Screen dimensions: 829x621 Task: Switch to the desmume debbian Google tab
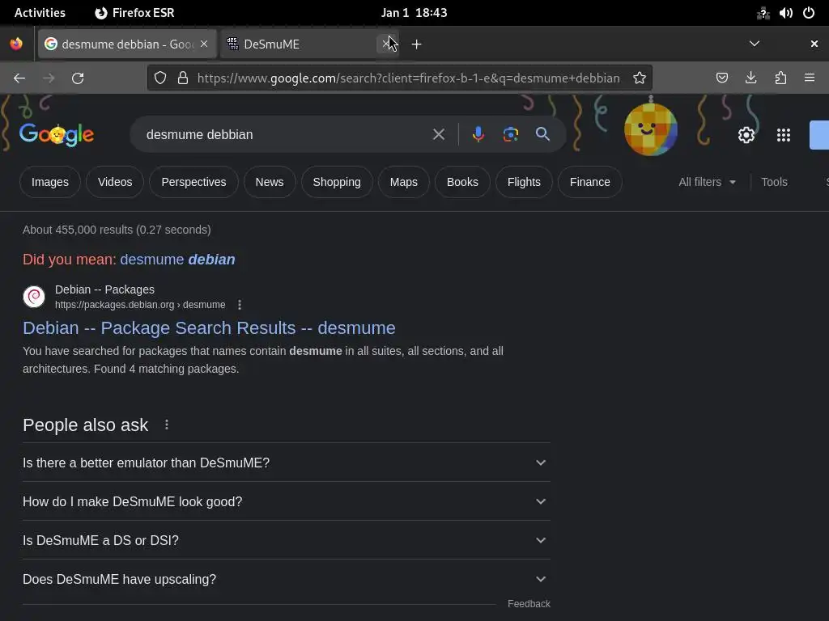(127, 44)
